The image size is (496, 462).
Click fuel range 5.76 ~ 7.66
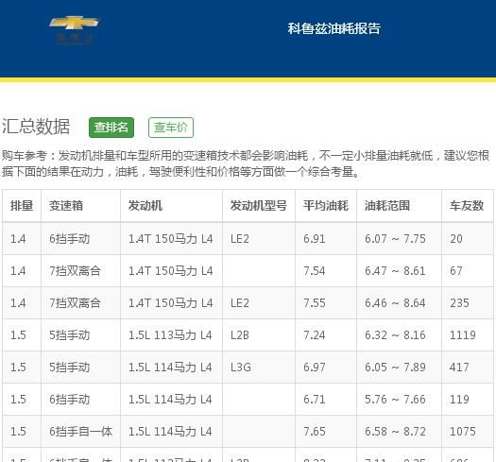point(395,400)
